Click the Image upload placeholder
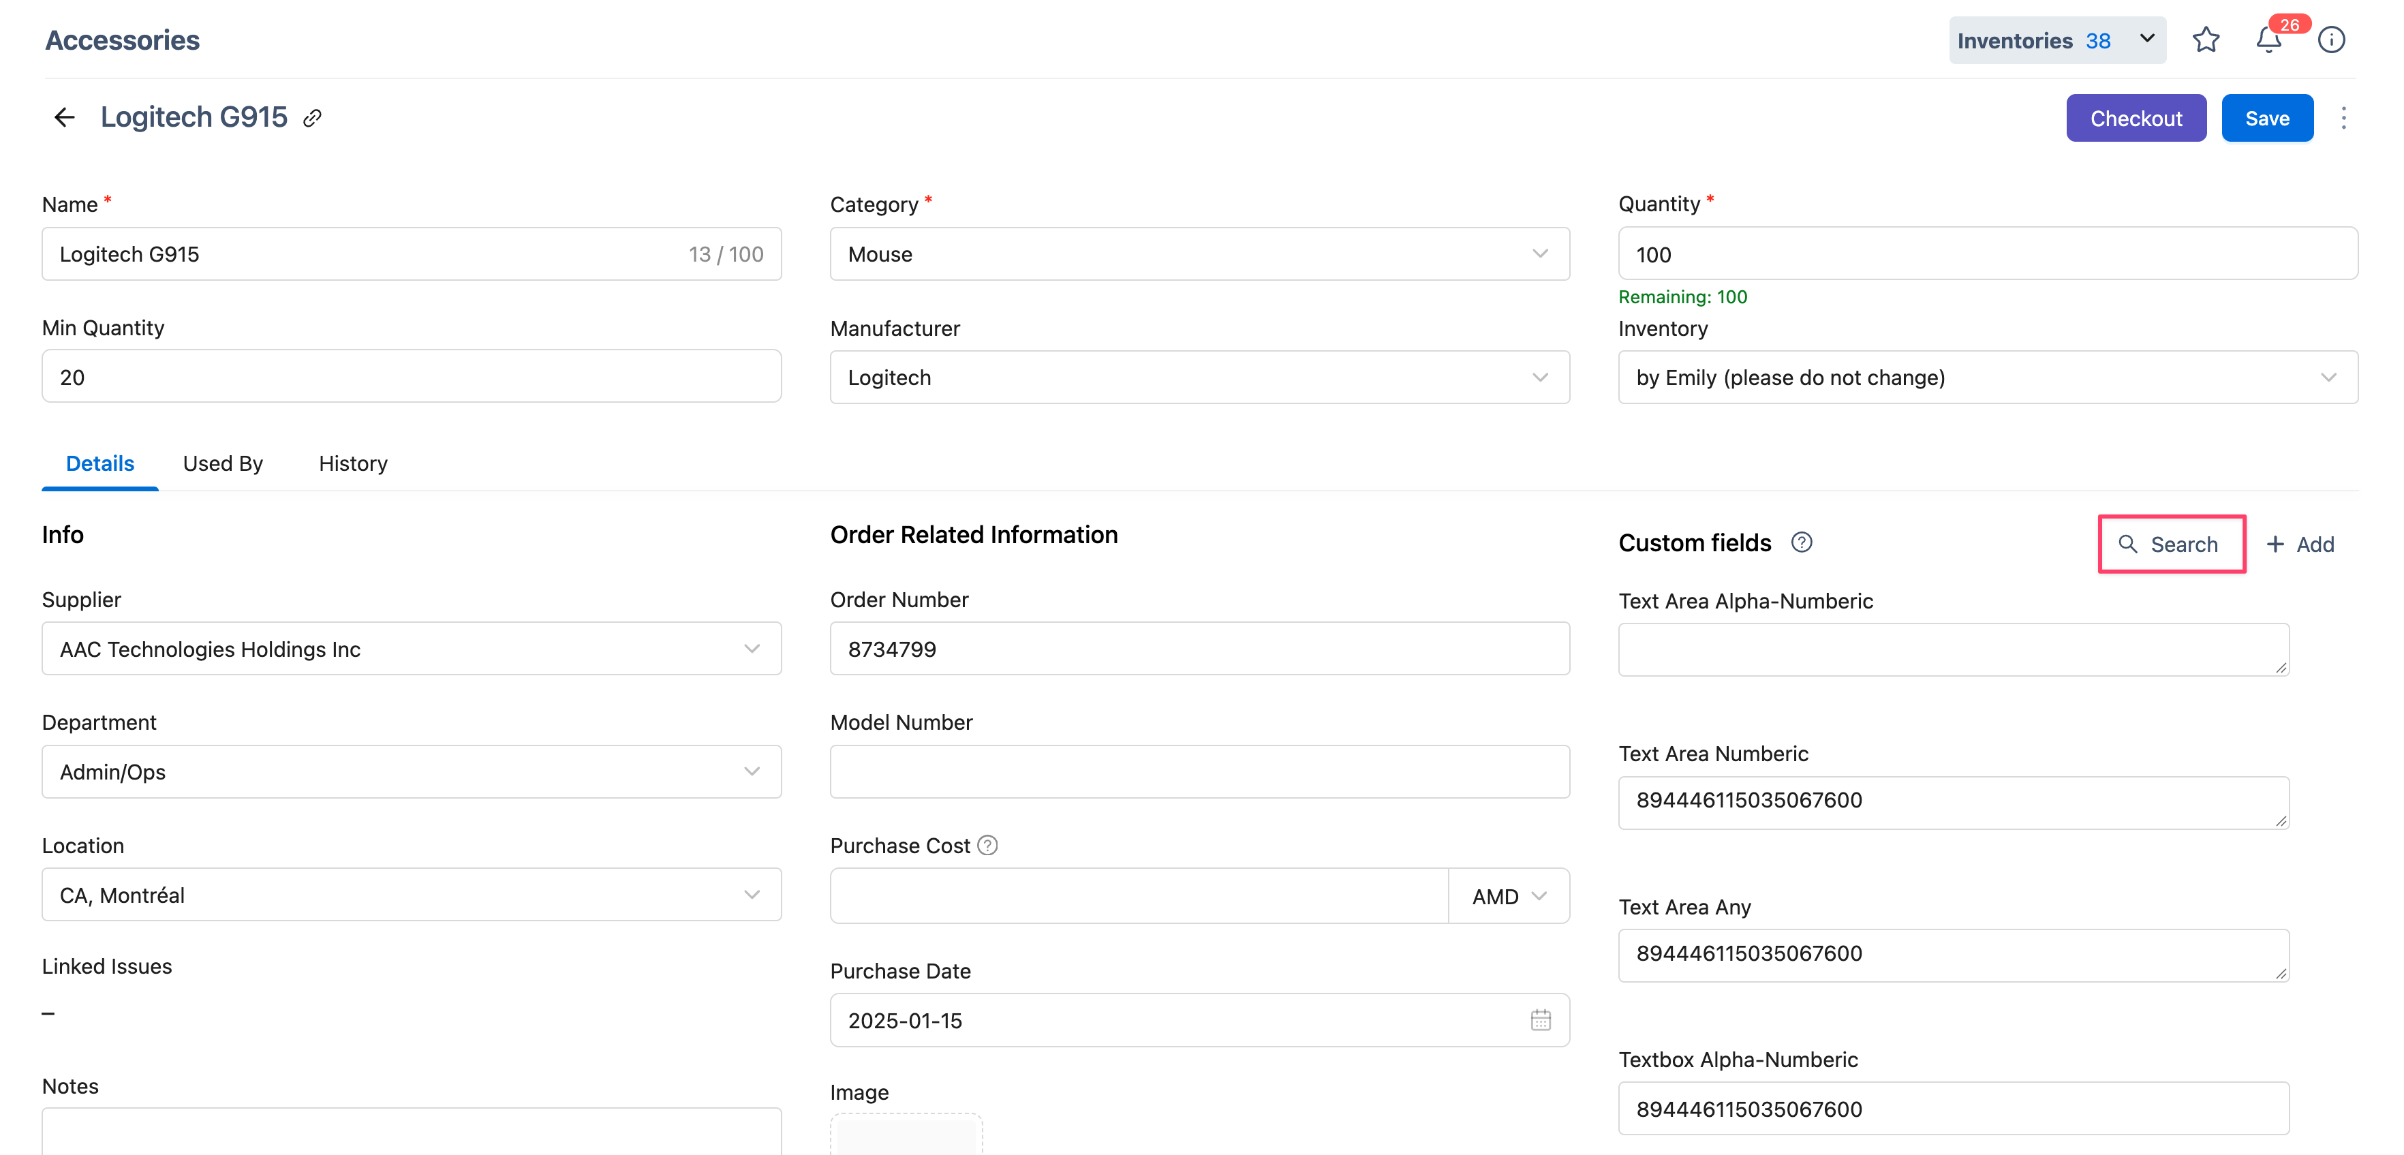 [x=906, y=1134]
